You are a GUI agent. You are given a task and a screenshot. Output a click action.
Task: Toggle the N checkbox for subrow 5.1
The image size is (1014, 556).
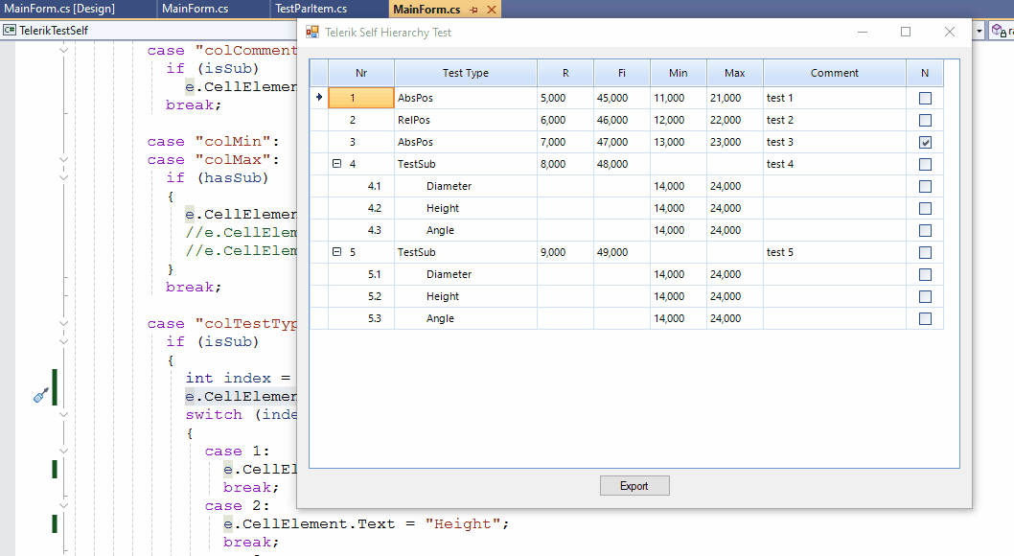(x=926, y=274)
